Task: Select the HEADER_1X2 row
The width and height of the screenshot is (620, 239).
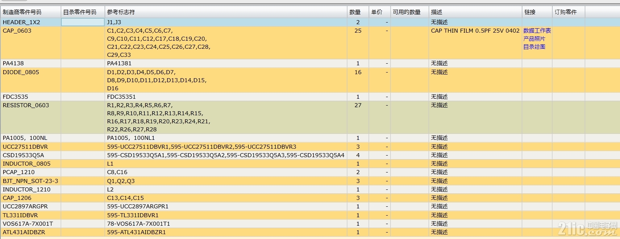Action: pos(310,22)
